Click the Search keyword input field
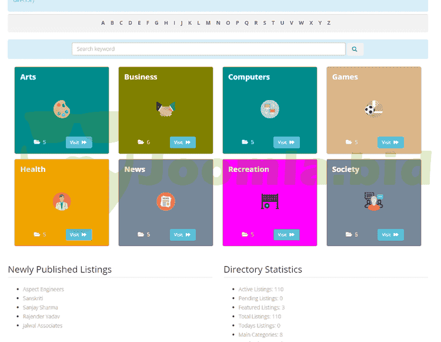441x342 pixels. point(208,49)
